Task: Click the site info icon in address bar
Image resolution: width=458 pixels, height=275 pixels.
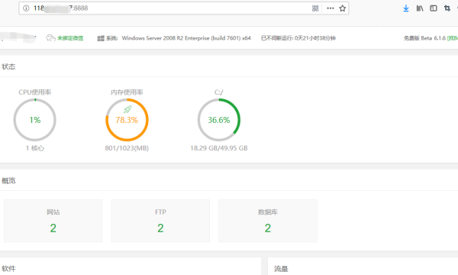Action: 26,8
